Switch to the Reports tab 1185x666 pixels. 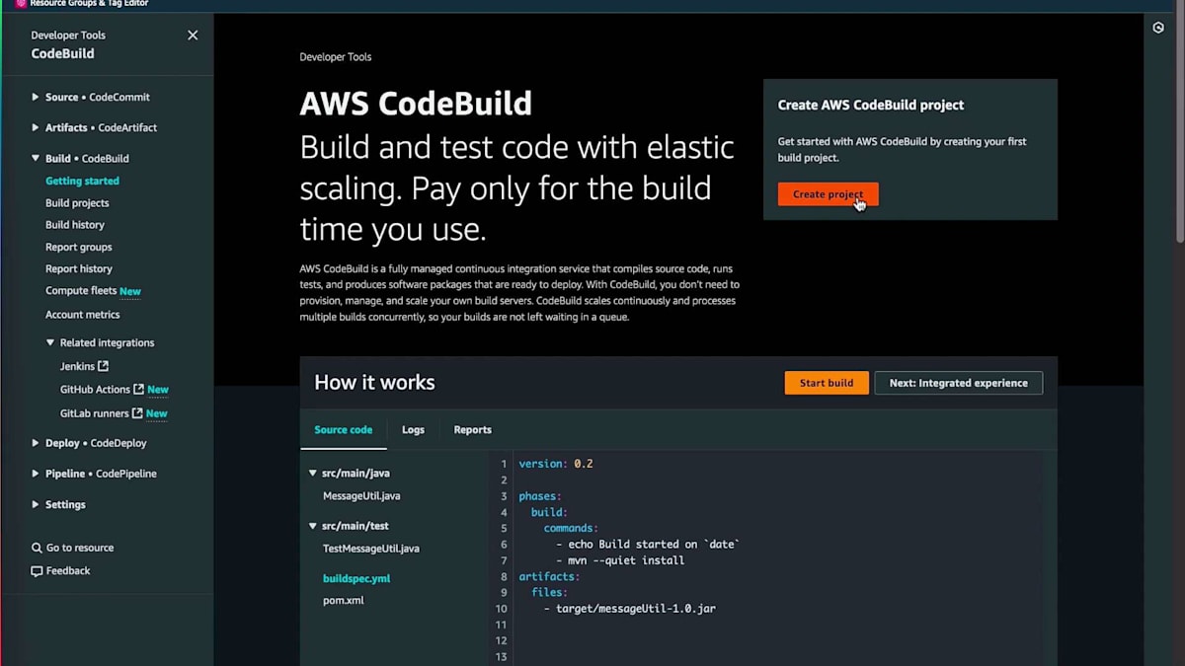click(472, 429)
